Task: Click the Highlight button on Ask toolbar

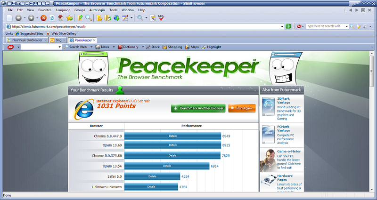Action: point(211,47)
